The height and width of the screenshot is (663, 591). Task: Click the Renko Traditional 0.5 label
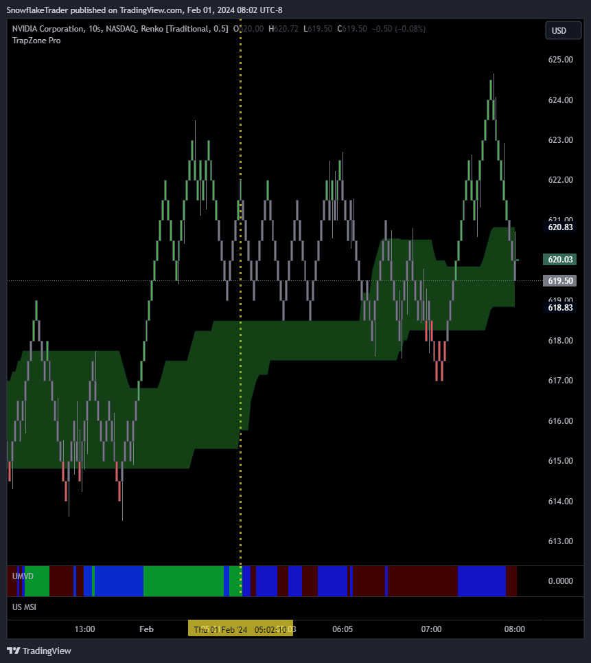[185, 29]
